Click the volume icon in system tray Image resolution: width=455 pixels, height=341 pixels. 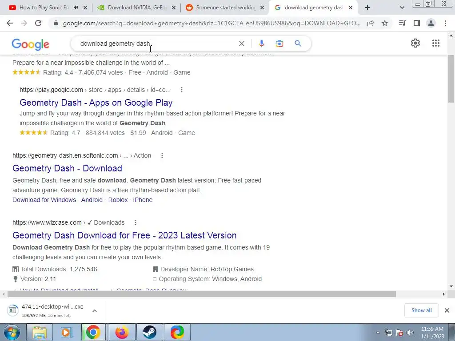tap(410, 333)
